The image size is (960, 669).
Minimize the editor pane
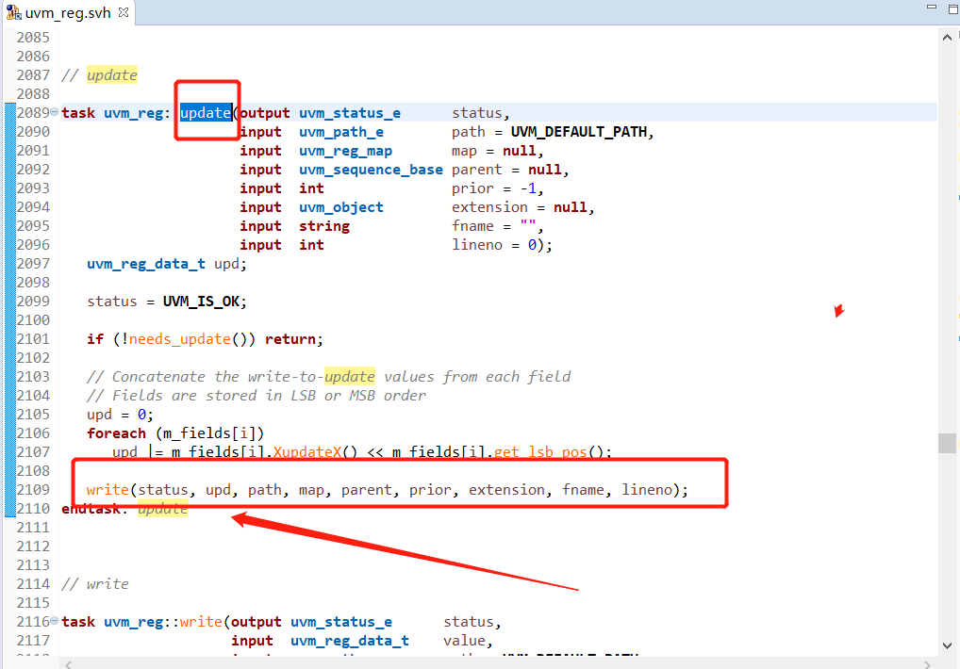click(x=932, y=7)
